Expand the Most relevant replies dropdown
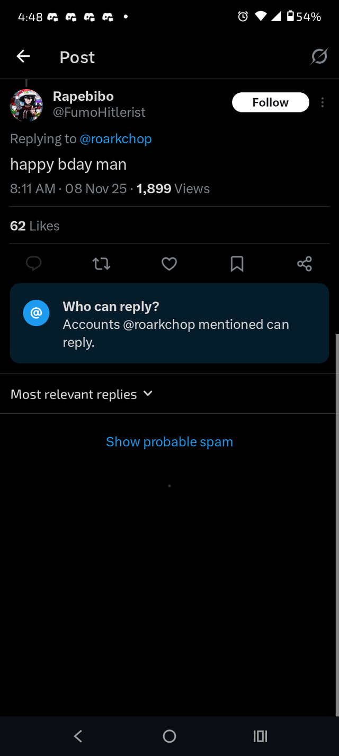339x756 pixels. [74, 394]
